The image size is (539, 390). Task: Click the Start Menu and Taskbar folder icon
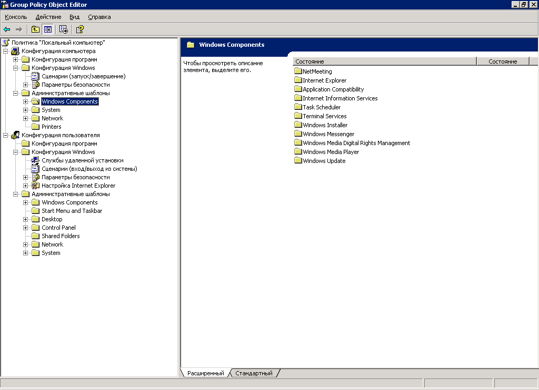35,211
